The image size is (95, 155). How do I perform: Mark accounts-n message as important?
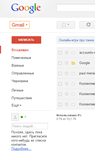(x=73, y=53)
